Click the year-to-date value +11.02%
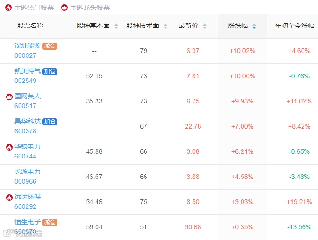 pos(299,101)
